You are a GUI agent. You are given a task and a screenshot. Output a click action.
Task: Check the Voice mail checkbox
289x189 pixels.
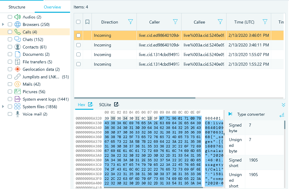tap(10, 114)
